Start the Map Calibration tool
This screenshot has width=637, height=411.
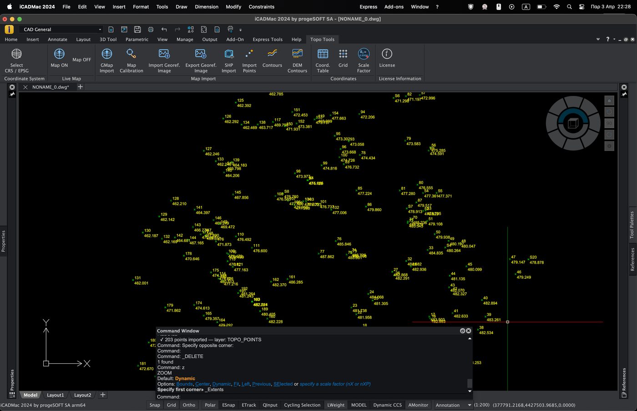click(x=131, y=60)
